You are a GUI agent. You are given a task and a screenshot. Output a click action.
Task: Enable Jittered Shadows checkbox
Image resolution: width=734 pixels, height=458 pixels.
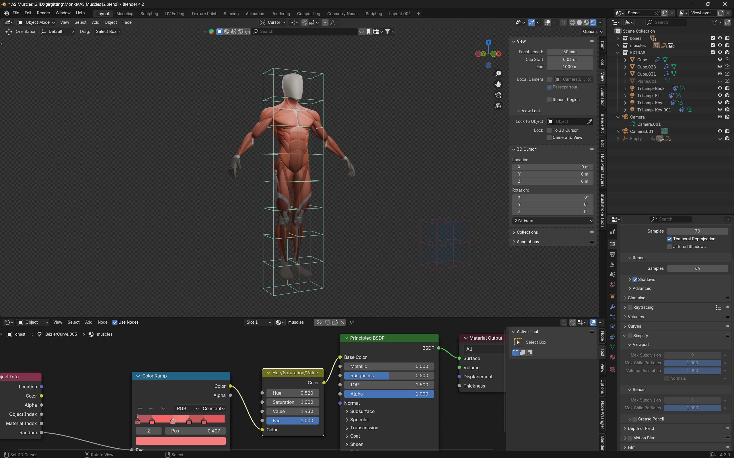pyautogui.click(x=669, y=247)
